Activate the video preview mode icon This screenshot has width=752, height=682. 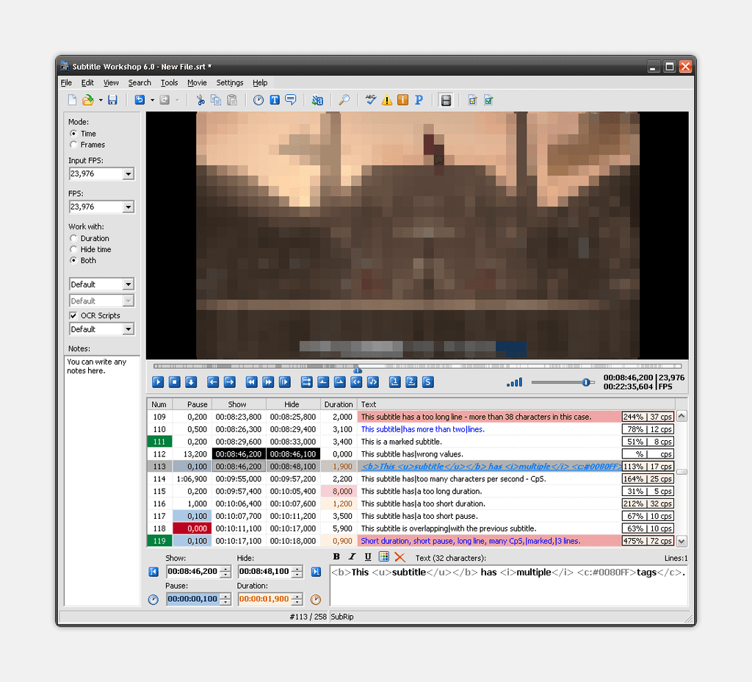pos(446,99)
